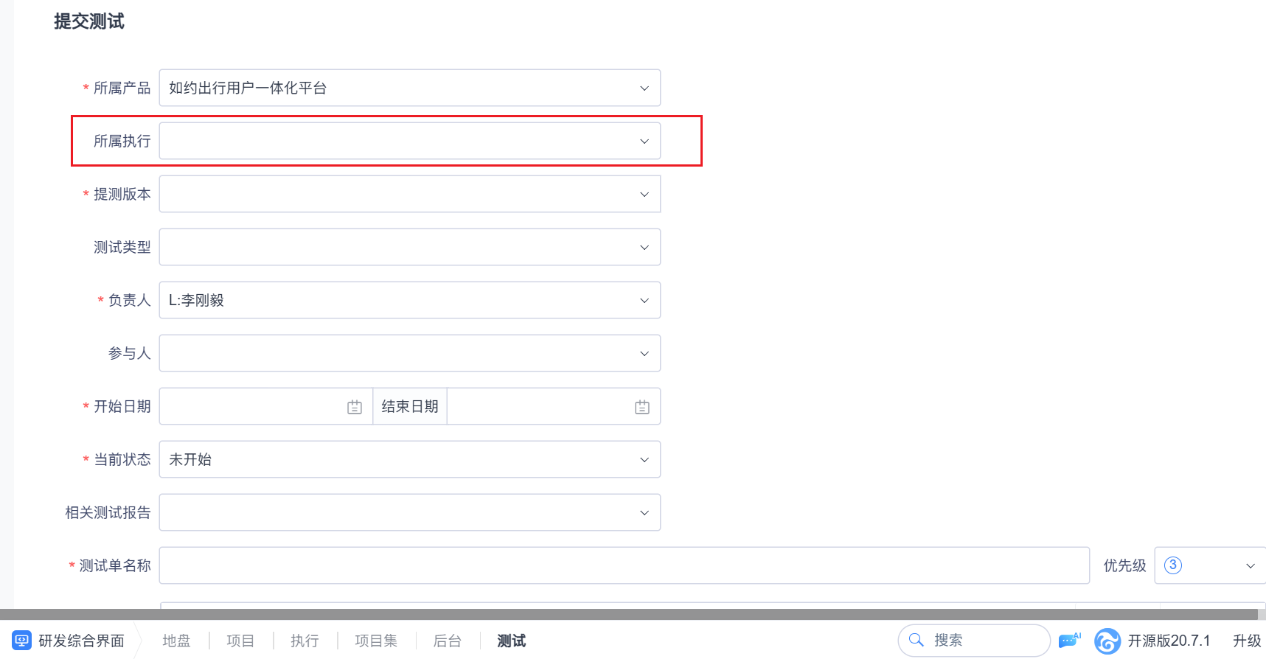Open the 提测版本 build dropdown
Image resolution: width=1266 pixels, height=659 pixels.
tap(410, 194)
